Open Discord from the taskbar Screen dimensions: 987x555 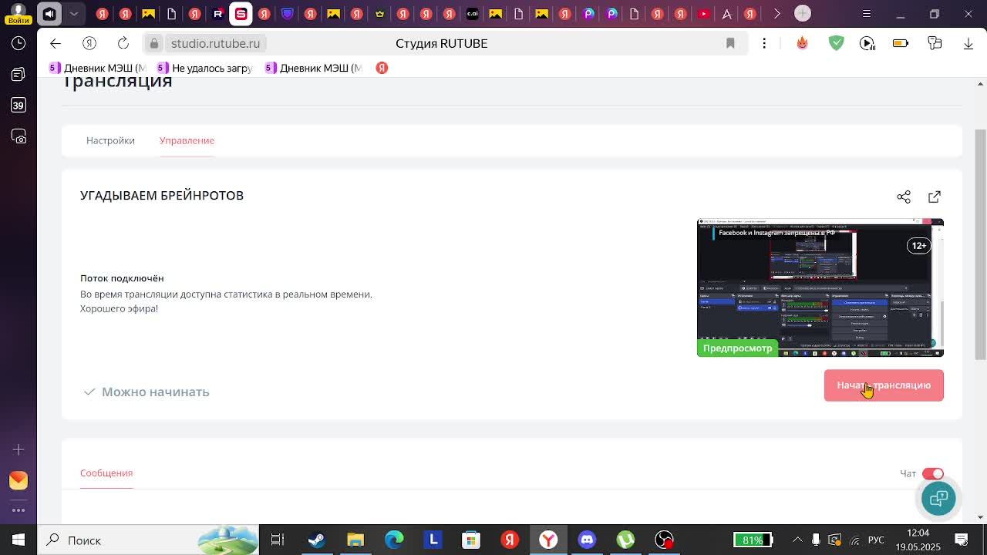click(587, 540)
